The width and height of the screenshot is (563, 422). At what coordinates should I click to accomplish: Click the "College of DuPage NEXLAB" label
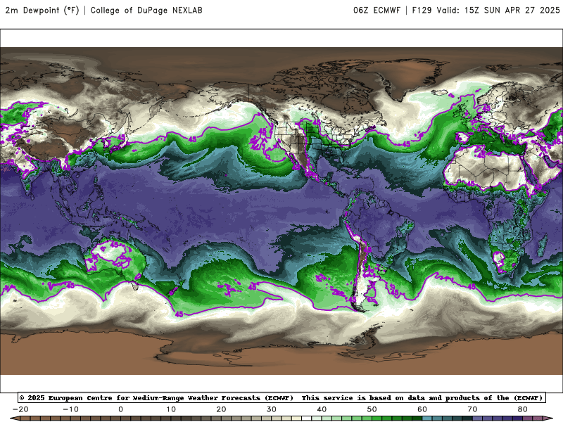146,10
